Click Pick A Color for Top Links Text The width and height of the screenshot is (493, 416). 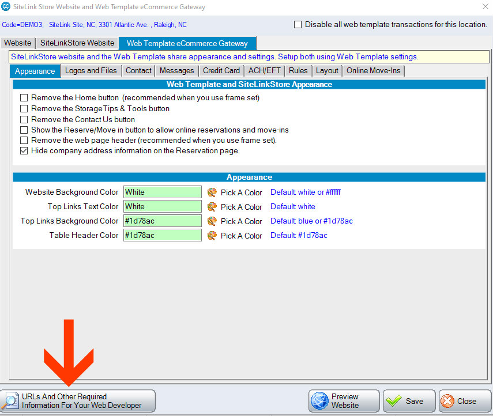pos(241,207)
